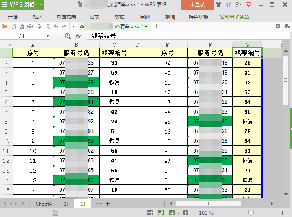Screen dimensions: 292x217
Task: Expand the WPS 表格 application menu arrow
Action: pyautogui.click(x=42, y=5)
